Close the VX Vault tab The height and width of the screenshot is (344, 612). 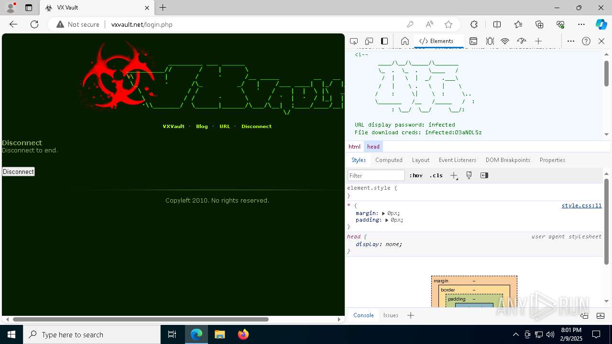147,8
